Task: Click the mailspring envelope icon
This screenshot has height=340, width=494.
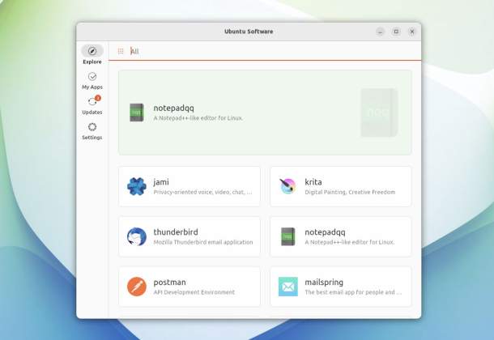Action: [287, 287]
